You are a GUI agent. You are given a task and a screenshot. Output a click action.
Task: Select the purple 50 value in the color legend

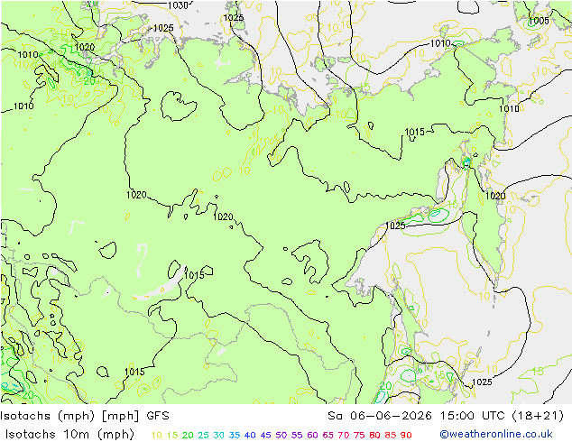(281, 435)
